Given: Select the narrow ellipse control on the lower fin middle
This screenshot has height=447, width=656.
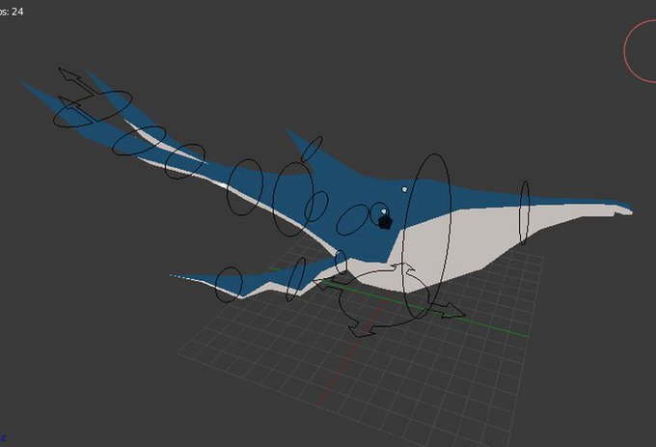Looking at the screenshot, I should click(x=296, y=279).
